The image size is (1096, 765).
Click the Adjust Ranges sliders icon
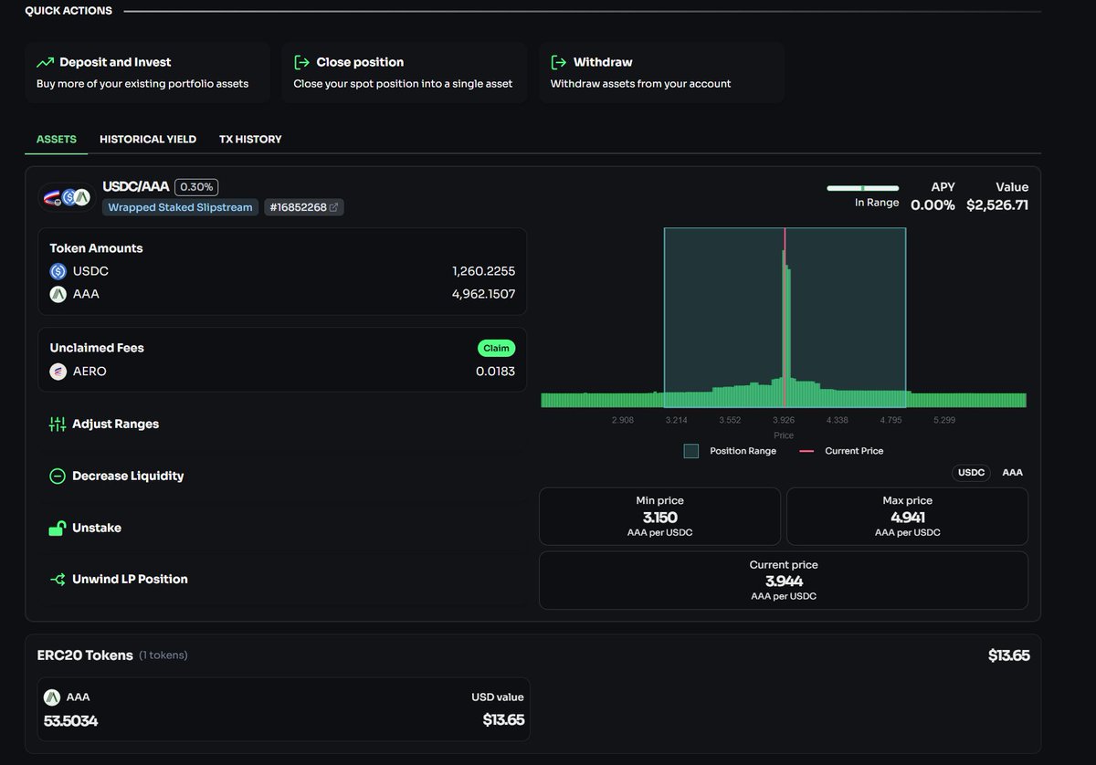click(x=58, y=424)
